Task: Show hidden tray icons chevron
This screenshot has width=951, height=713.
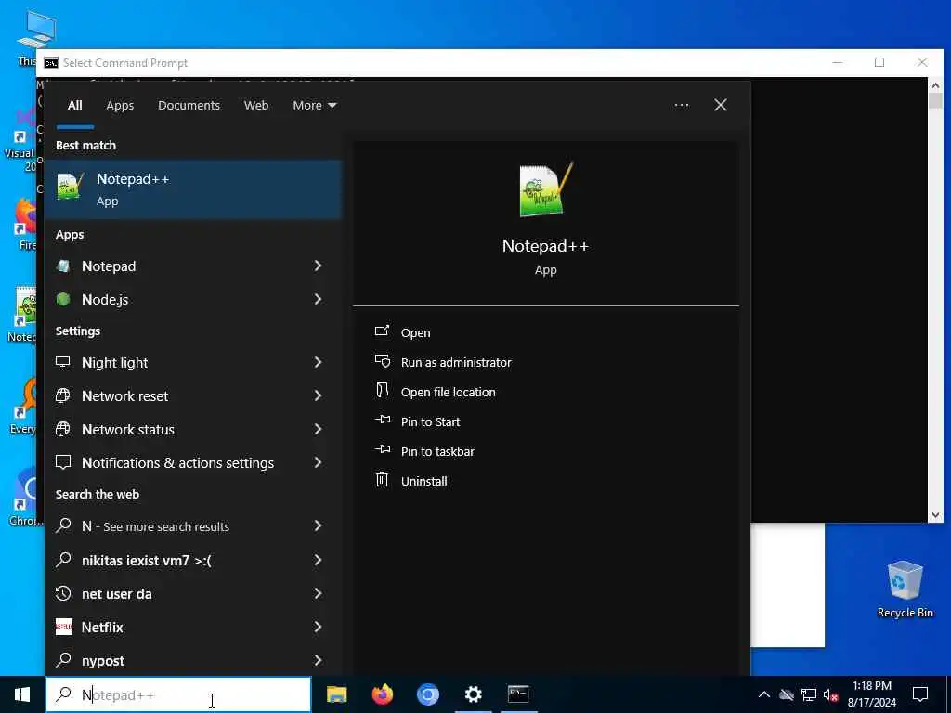Action: (764, 694)
